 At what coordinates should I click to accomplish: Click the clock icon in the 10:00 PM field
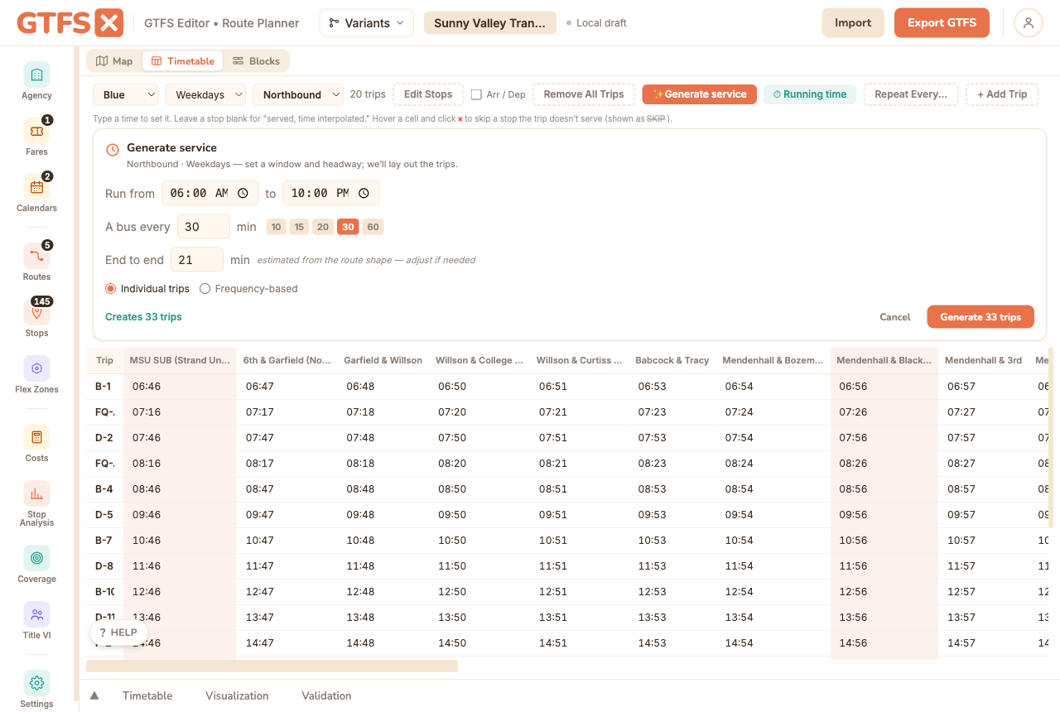(x=364, y=193)
